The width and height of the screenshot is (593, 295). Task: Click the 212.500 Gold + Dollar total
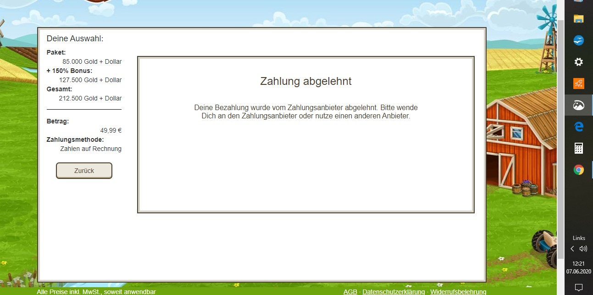(x=90, y=98)
